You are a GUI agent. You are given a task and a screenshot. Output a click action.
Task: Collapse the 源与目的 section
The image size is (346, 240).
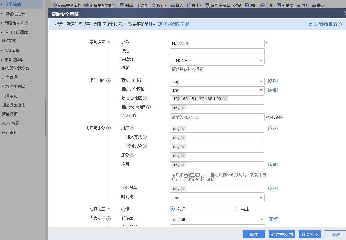coord(109,81)
